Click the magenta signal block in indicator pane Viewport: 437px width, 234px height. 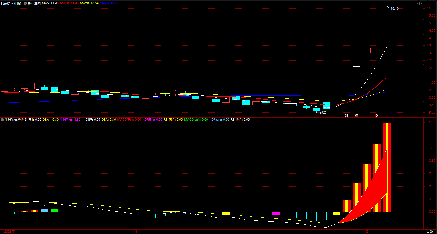tap(276, 213)
